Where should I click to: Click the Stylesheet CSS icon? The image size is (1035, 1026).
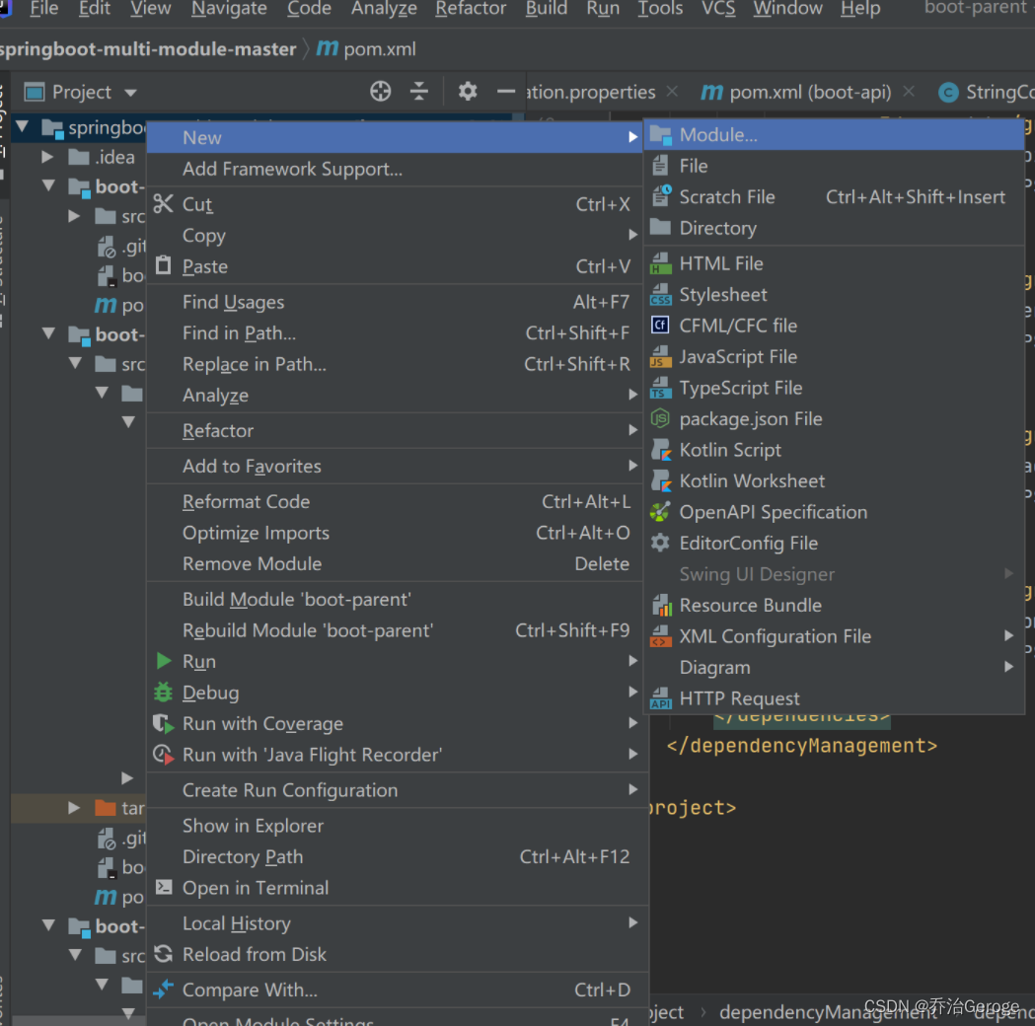(x=661, y=294)
